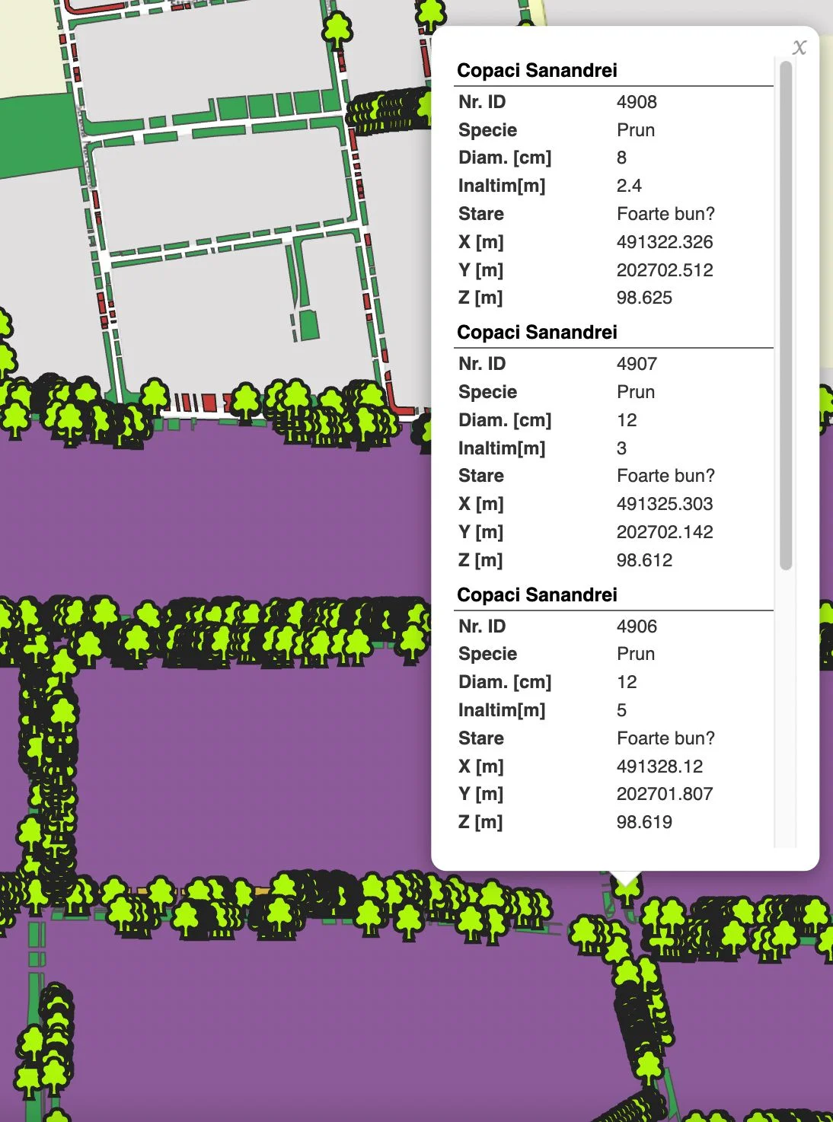Click the popup's vertical scrollbar thumb

tap(787, 315)
